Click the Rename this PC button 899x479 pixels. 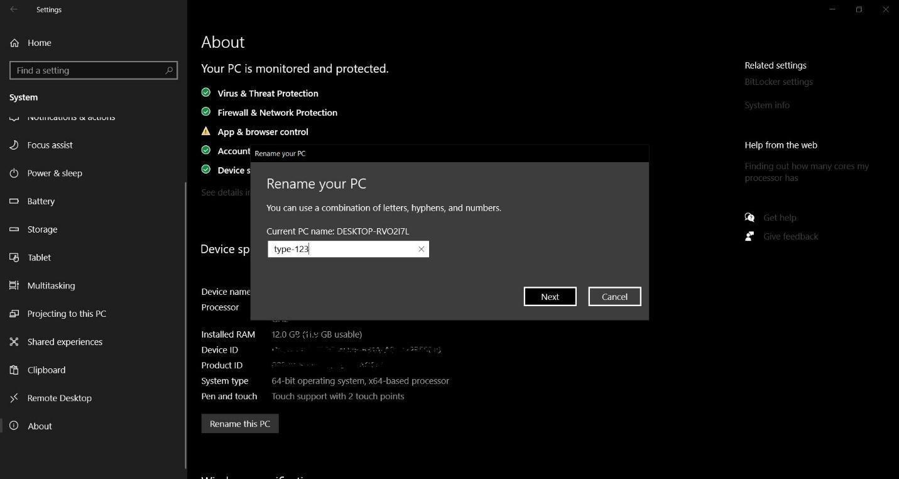pyautogui.click(x=239, y=424)
